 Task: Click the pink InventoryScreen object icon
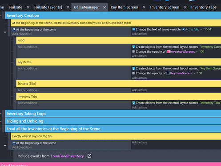coord(168,51)
